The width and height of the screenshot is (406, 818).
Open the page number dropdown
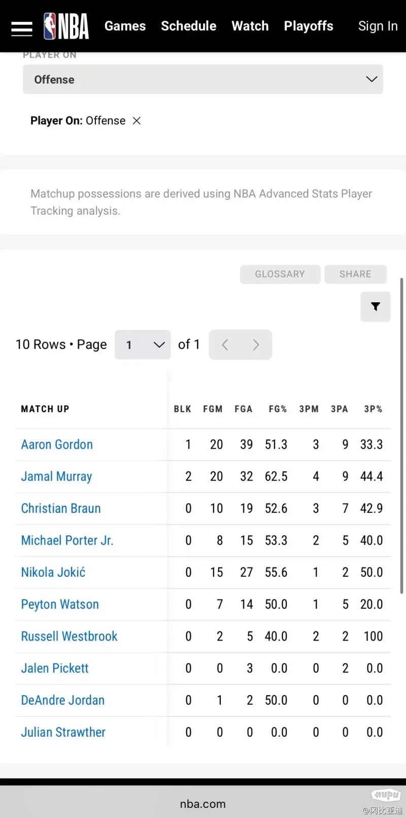pos(143,344)
